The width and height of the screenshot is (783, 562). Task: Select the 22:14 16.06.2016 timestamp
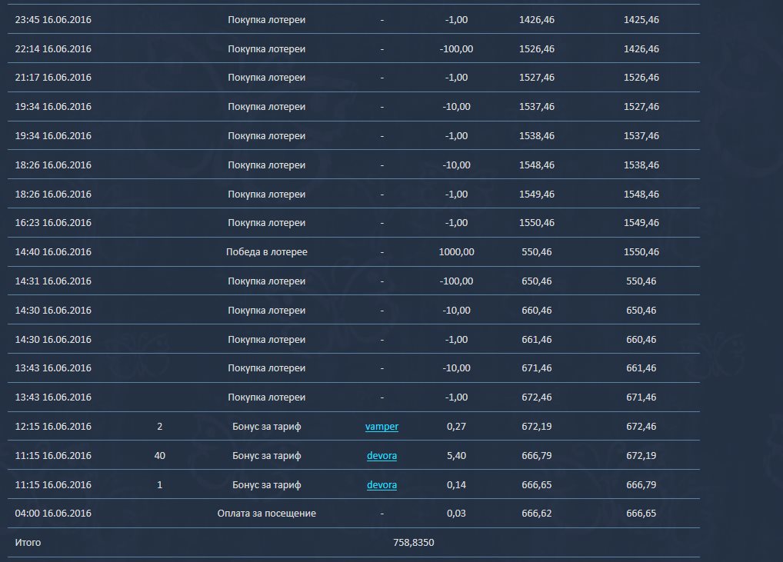[x=53, y=48]
